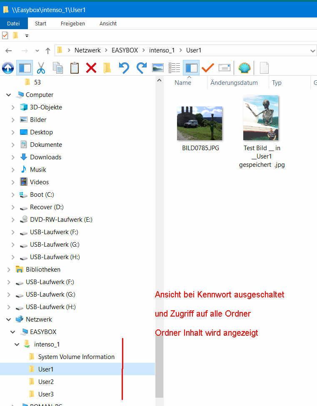The height and width of the screenshot is (406, 317).
Task: Open the quick access toolbar dropdown
Action: pos(27,36)
